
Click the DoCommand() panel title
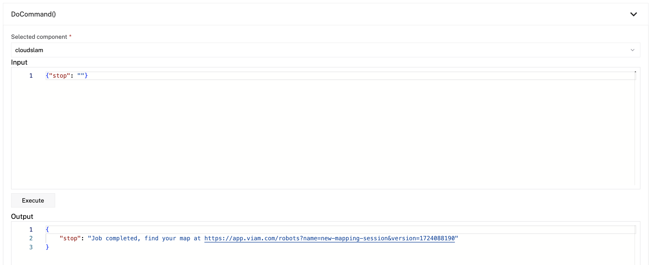tap(34, 14)
